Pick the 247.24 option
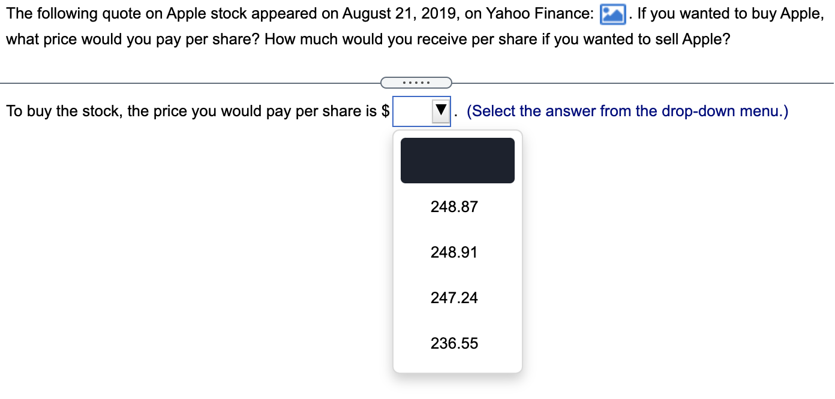835x399 pixels. 454,298
